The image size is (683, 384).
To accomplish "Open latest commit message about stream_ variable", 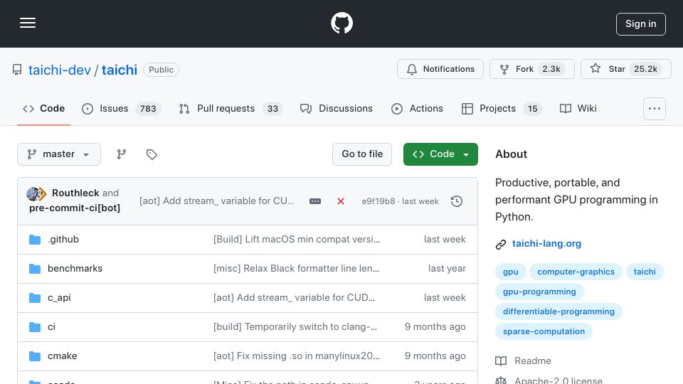I will pos(216,201).
